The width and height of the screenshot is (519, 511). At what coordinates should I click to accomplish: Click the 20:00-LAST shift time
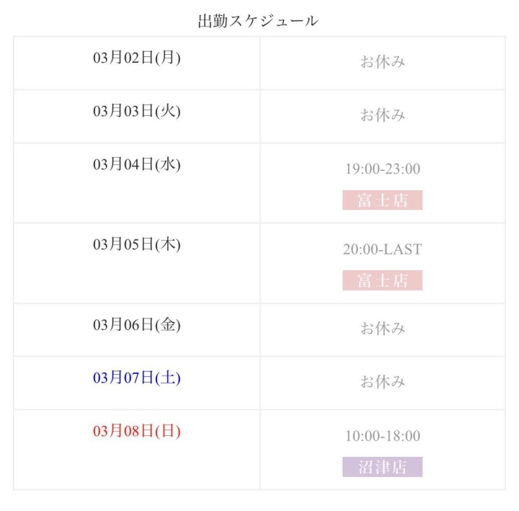click(382, 249)
